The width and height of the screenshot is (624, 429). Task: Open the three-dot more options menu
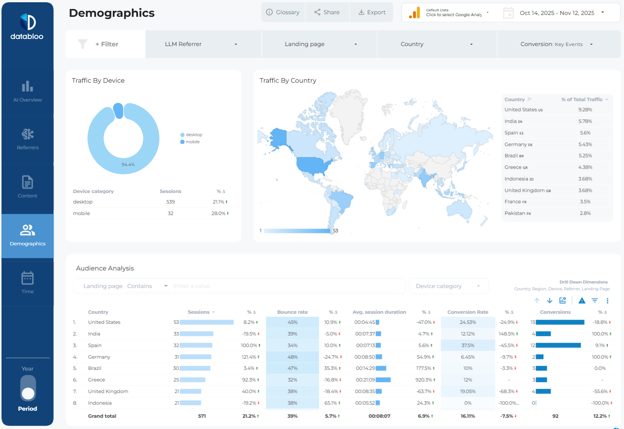click(x=607, y=301)
